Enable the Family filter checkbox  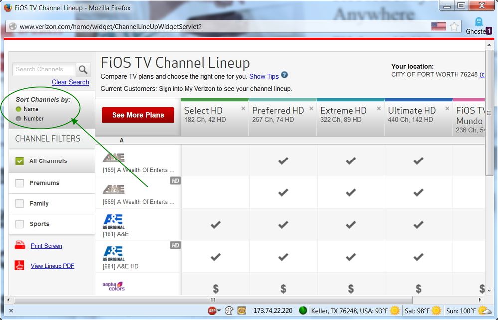coord(20,203)
